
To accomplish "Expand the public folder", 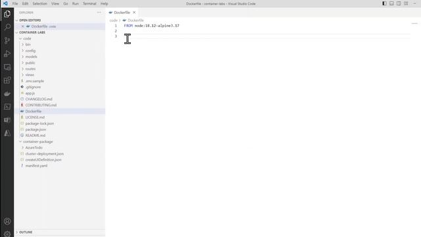I will click(22, 63).
